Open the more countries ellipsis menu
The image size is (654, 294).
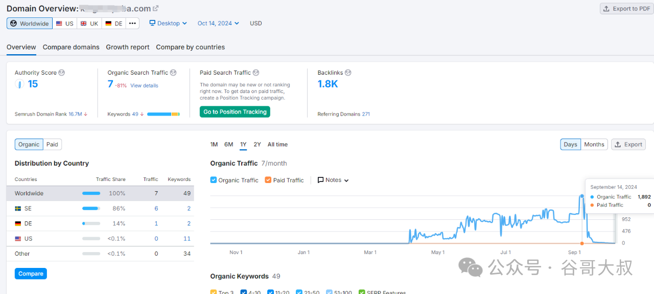click(x=132, y=24)
